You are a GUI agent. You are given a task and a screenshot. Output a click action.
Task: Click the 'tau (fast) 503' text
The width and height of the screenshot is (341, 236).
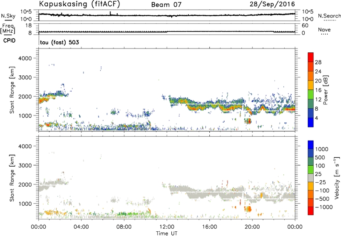tap(59, 42)
